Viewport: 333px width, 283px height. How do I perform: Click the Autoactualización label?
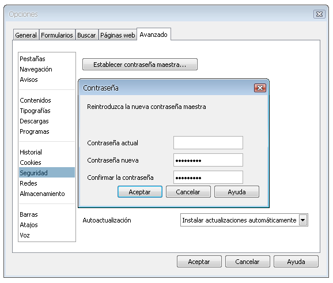(107, 220)
